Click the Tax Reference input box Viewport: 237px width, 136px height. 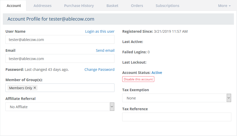pyautogui.click(x=177, y=117)
